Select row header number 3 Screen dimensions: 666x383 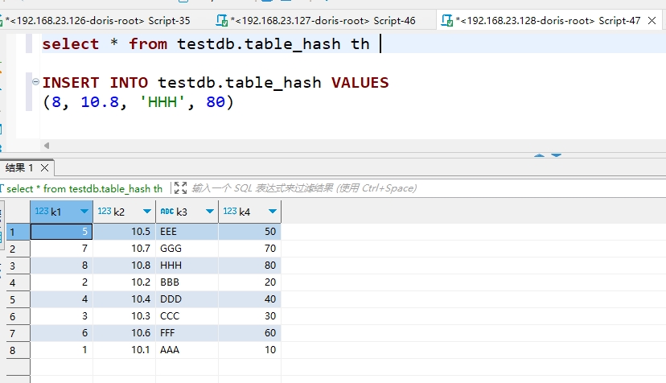pyautogui.click(x=18, y=266)
